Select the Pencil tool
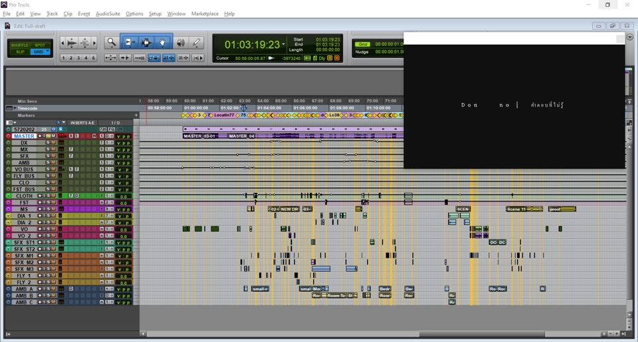The height and width of the screenshot is (342, 638). tap(197, 43)
